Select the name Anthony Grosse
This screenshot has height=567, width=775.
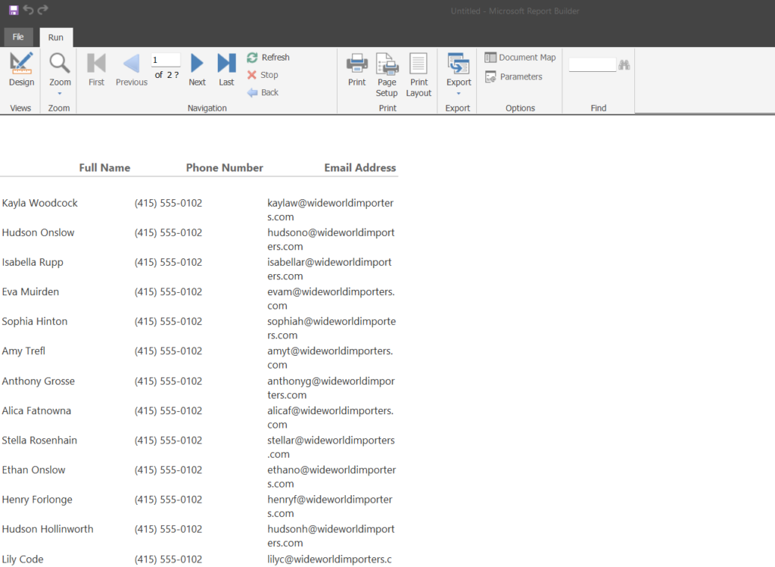pos(38,381)
